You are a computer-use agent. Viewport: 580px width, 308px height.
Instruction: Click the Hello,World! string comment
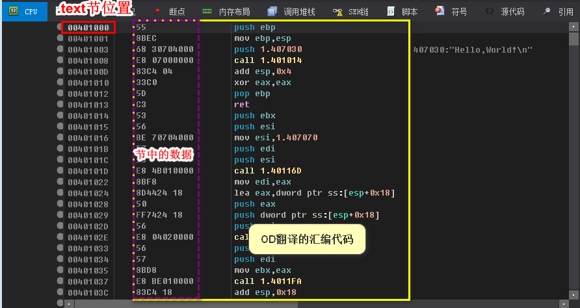coord(472,49)
